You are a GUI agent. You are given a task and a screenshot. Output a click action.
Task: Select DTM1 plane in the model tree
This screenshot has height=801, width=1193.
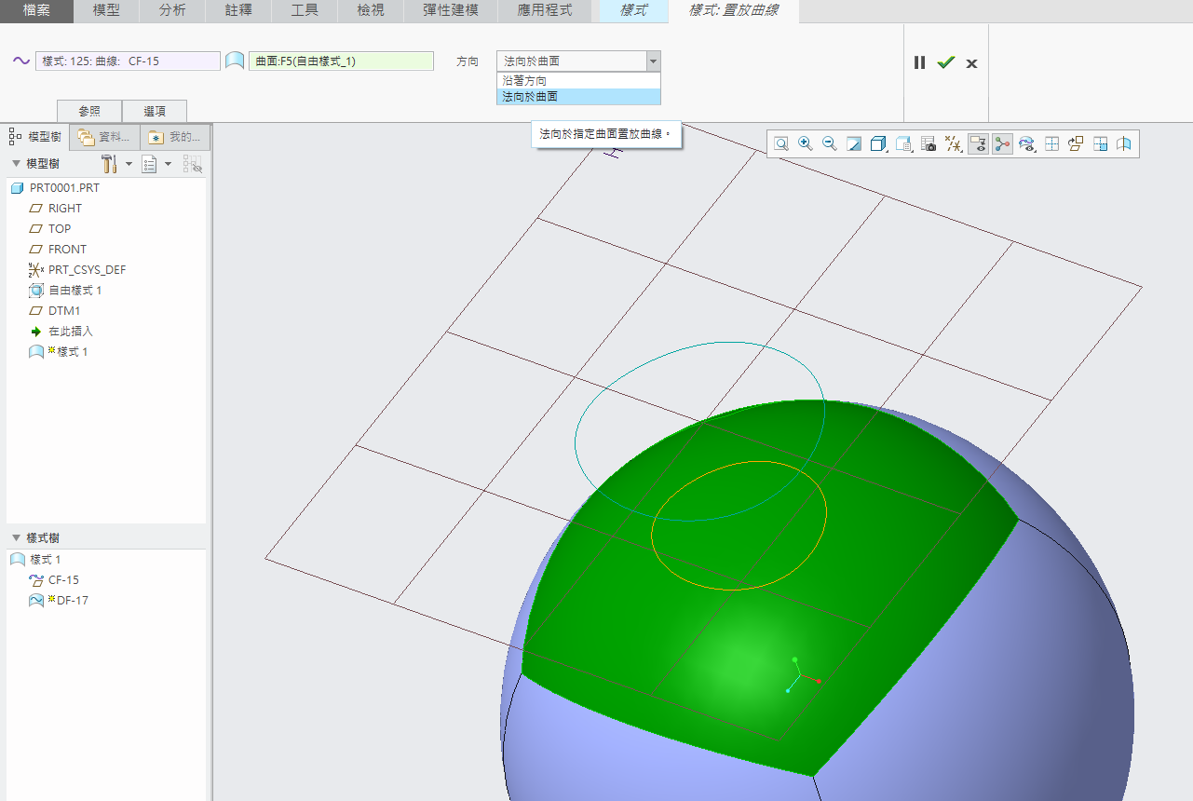tap(64, 310)
